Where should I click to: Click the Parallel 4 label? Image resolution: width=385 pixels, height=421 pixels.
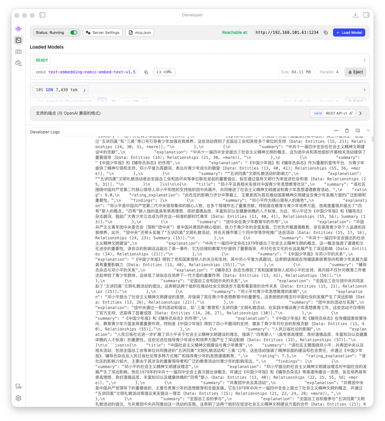329,72
